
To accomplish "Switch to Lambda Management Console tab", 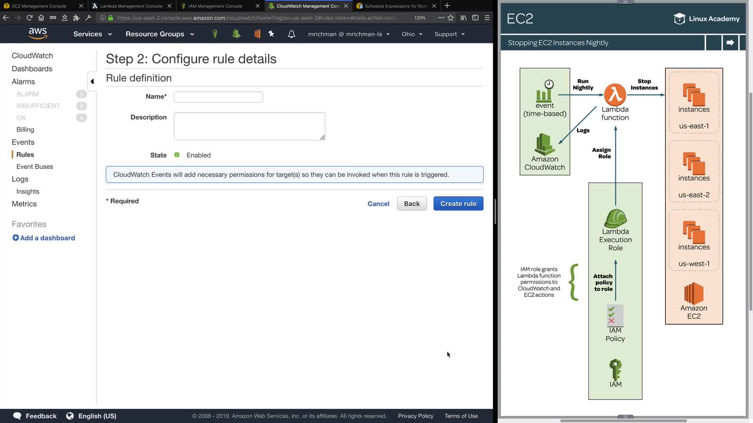I will tap(131, 6).
